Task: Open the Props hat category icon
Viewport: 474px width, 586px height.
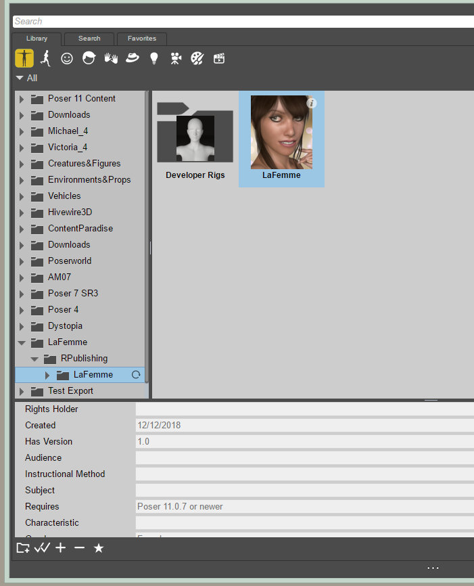Action: [x=133, y=58]
